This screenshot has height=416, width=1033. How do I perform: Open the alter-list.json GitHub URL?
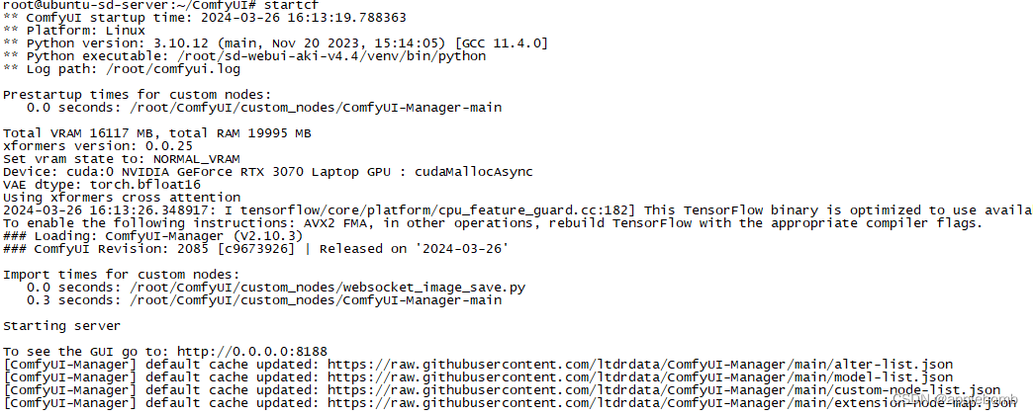pyautogui.click(x=640, y=364)
